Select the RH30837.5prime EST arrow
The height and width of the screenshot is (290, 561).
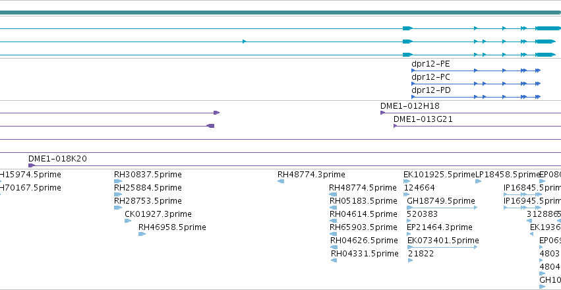pyautogui.click(x=118, y=181)
